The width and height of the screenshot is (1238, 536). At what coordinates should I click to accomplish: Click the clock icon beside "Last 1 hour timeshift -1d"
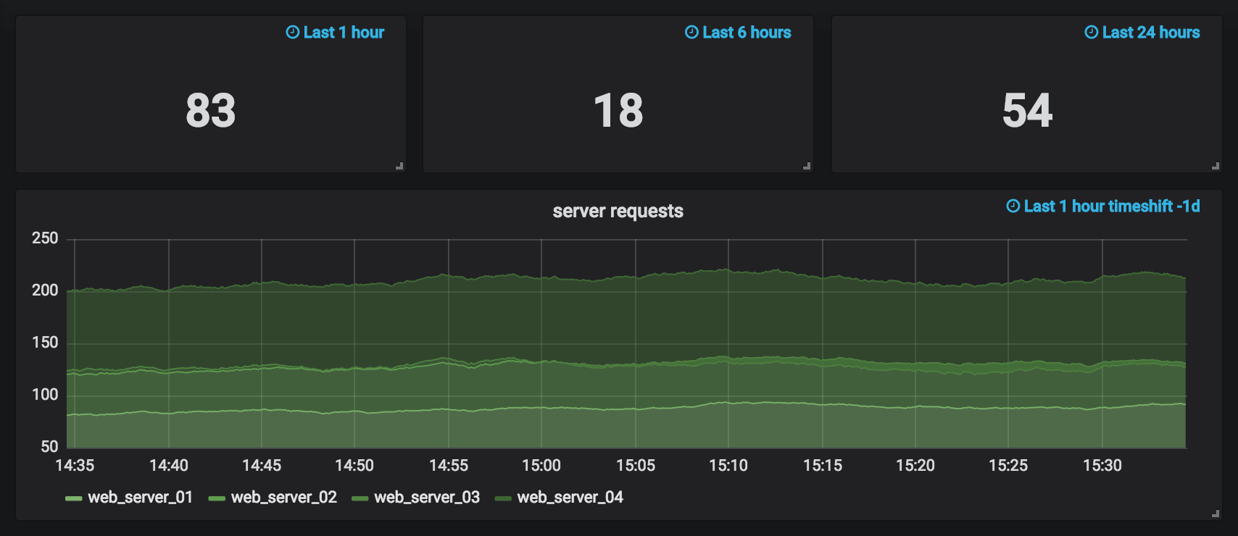tap(1013, 206)
